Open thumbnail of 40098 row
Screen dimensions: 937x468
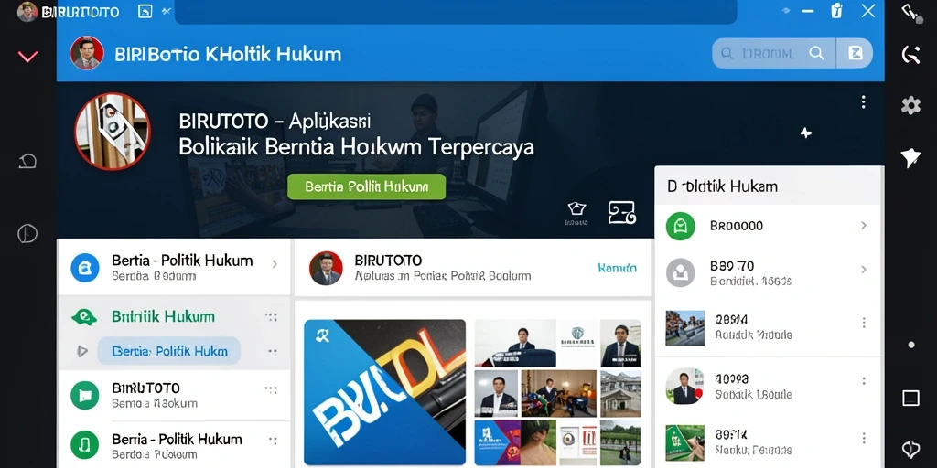(684, 387)
